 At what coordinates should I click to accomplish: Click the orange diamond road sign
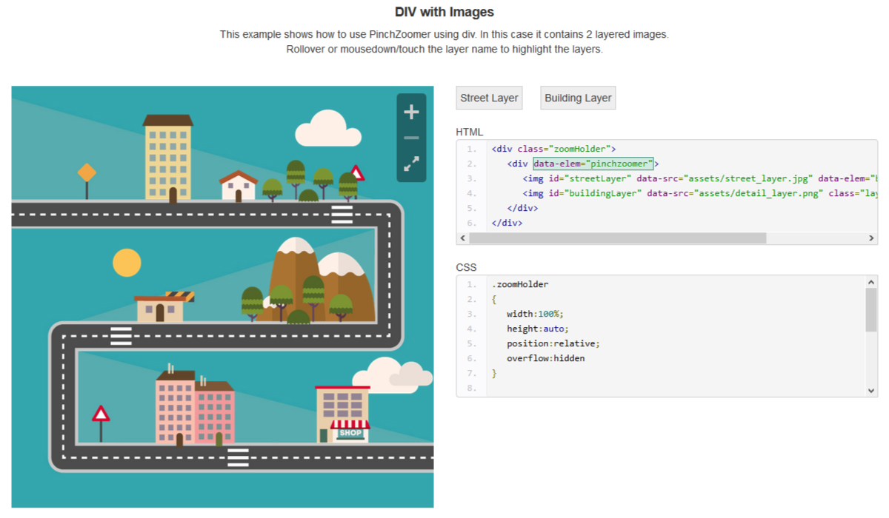tap(87, 173)
